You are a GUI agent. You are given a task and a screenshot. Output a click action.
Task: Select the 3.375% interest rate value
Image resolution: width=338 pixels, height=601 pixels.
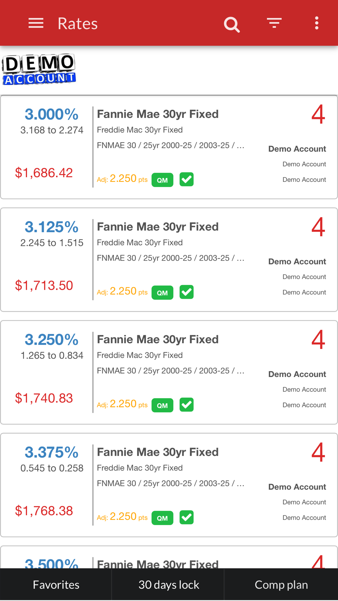coord(51,452)
